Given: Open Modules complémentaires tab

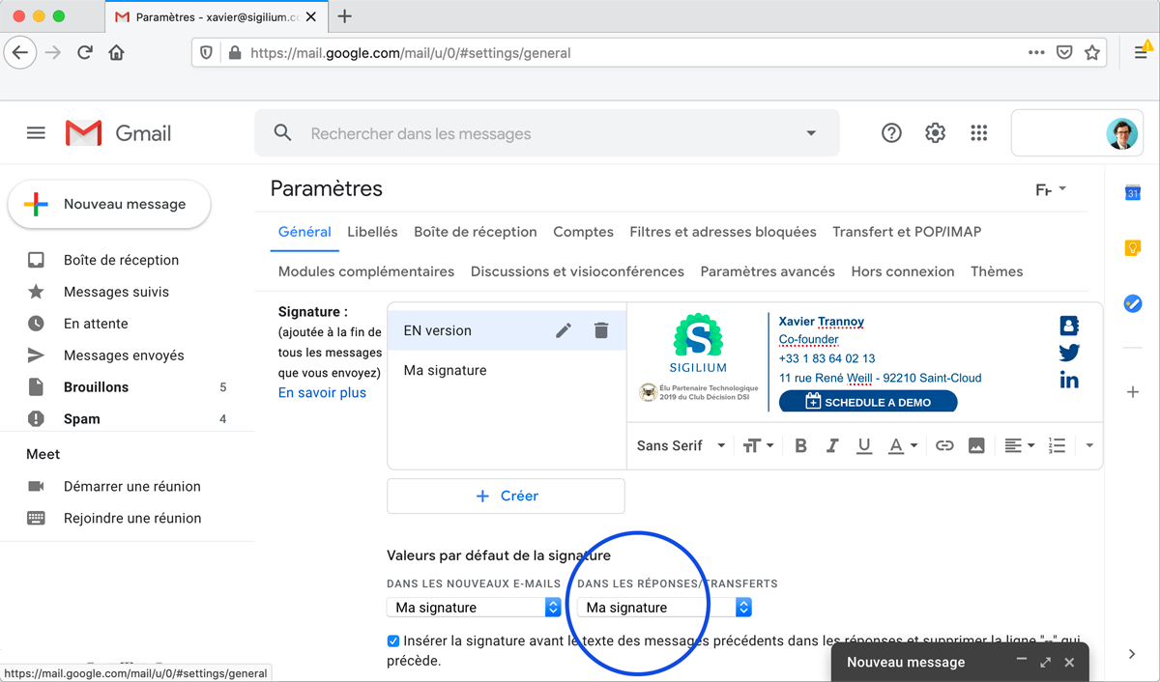Looking at the screenshot, I should [x=366, y=271].
